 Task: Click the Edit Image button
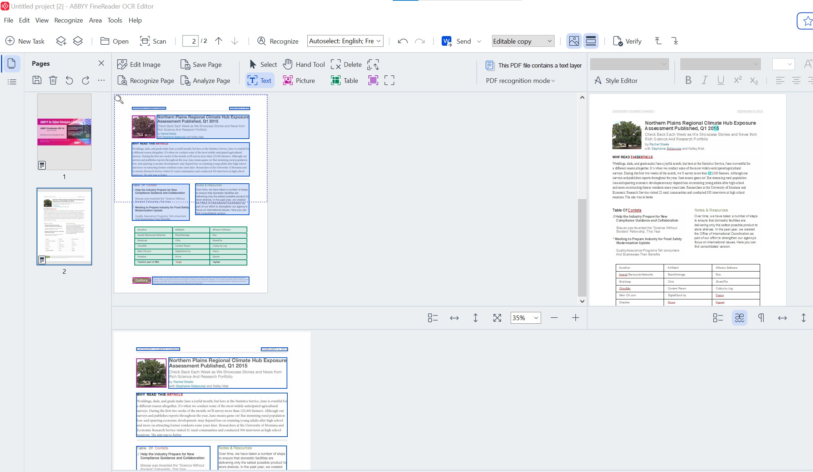[x=139, y=64]
